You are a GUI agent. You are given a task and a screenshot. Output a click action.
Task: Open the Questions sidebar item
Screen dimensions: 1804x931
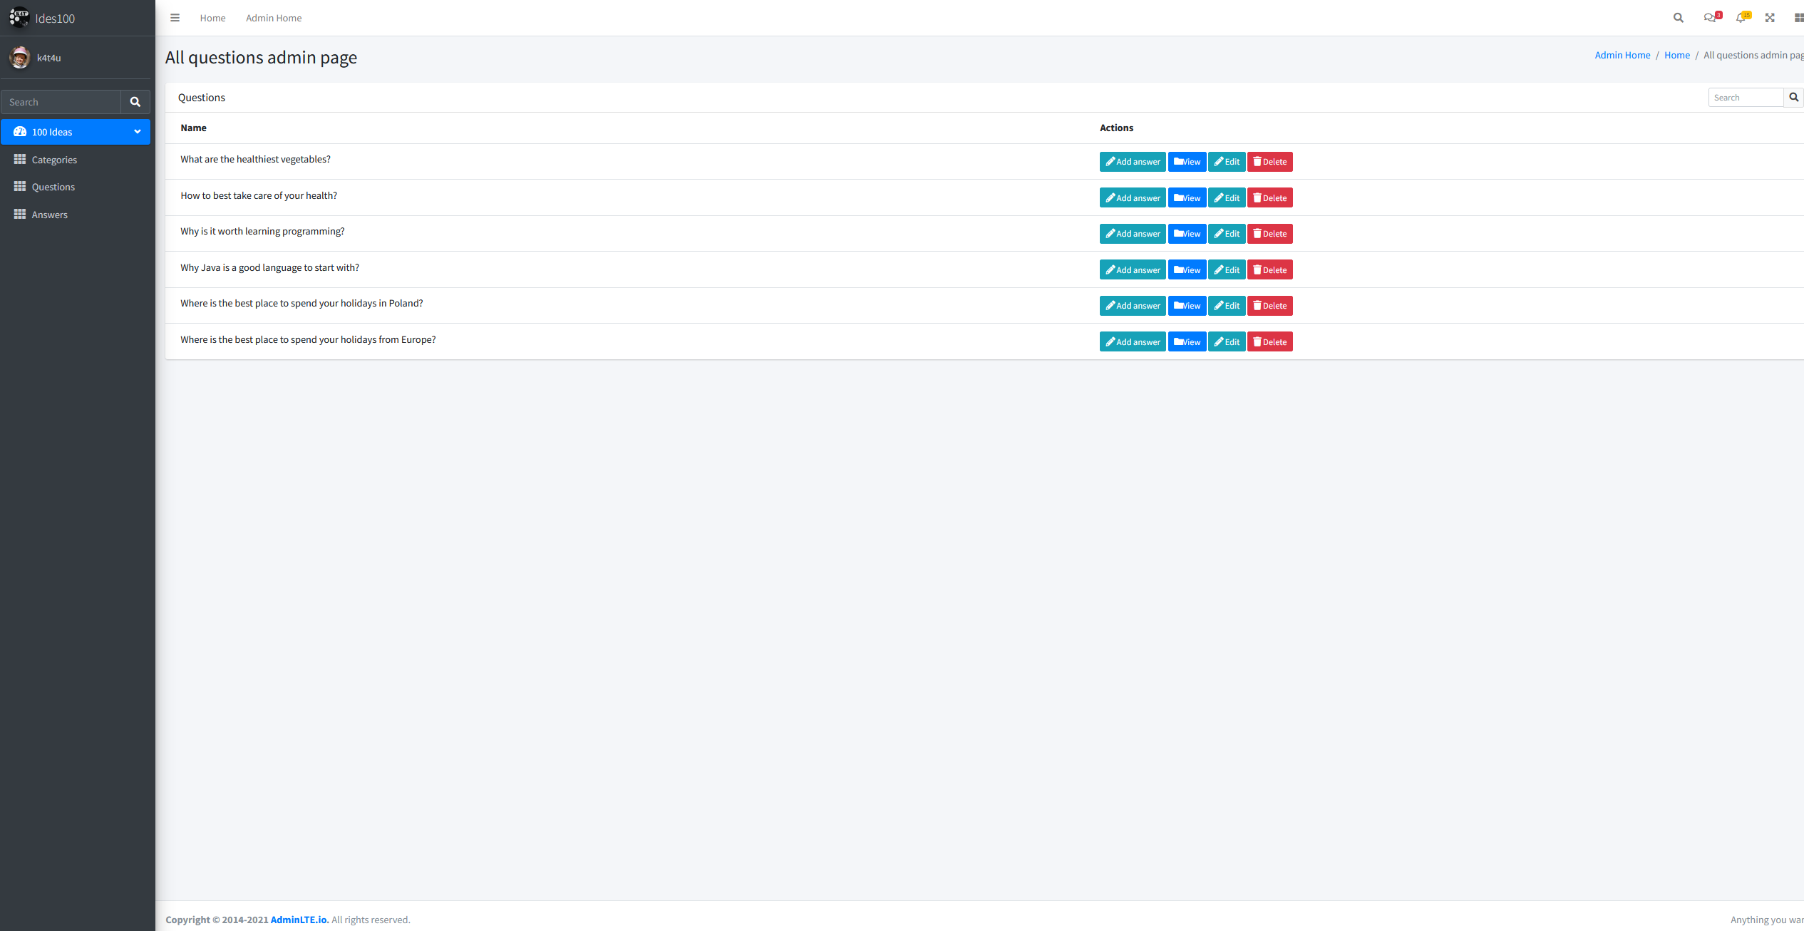tap(53, 187)
